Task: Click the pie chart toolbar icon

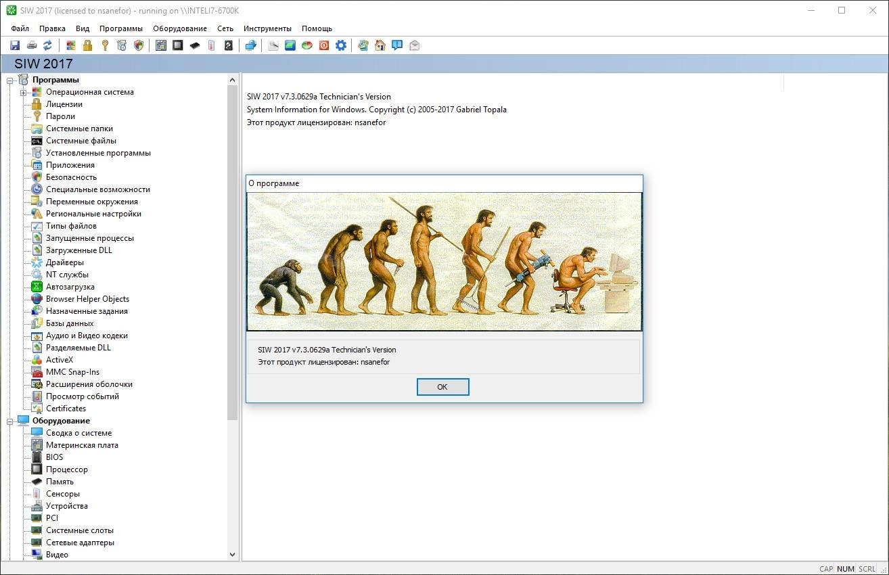Action: click(307, 45)
